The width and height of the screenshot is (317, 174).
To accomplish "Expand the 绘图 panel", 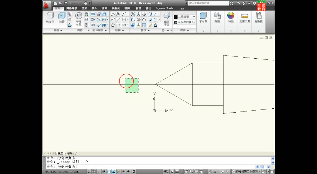I will point(119,30).
